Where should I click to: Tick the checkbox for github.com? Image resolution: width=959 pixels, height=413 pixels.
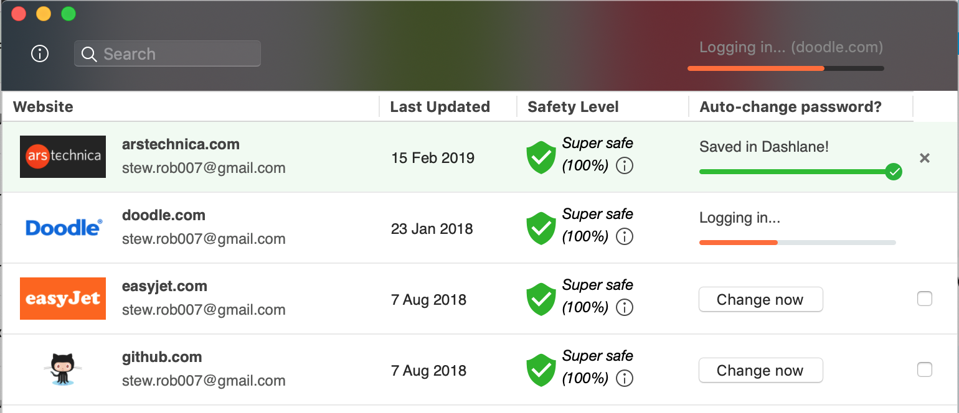pos(925,370)
